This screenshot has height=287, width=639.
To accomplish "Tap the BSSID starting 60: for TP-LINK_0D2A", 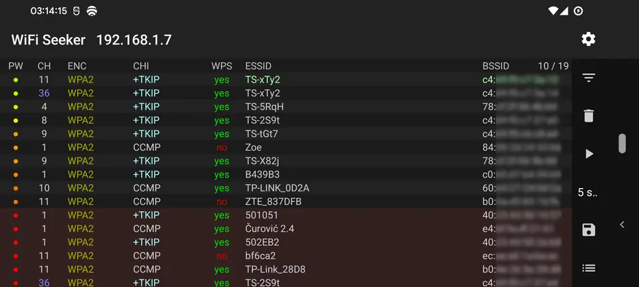I will pos(522,188).
